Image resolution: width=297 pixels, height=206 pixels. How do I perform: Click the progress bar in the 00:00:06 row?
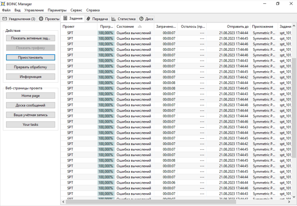[106, 183]
